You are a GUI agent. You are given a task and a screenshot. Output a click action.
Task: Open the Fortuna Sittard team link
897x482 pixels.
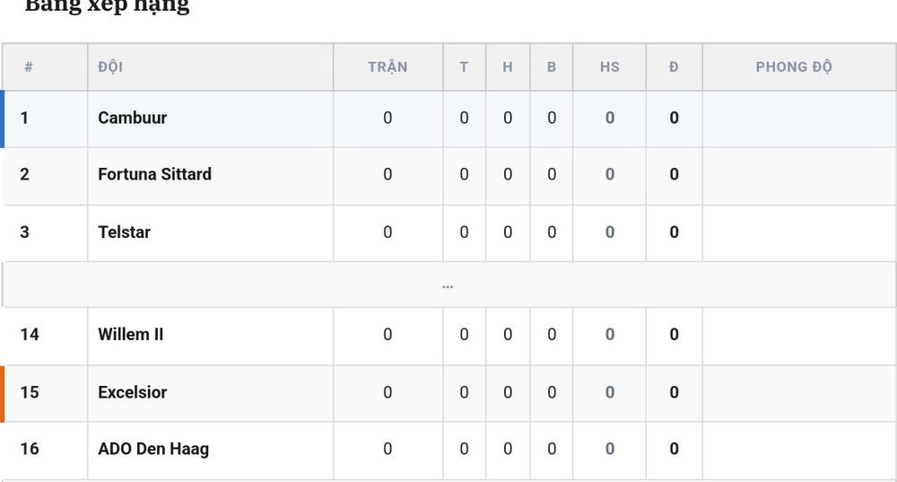click(154, 174)
